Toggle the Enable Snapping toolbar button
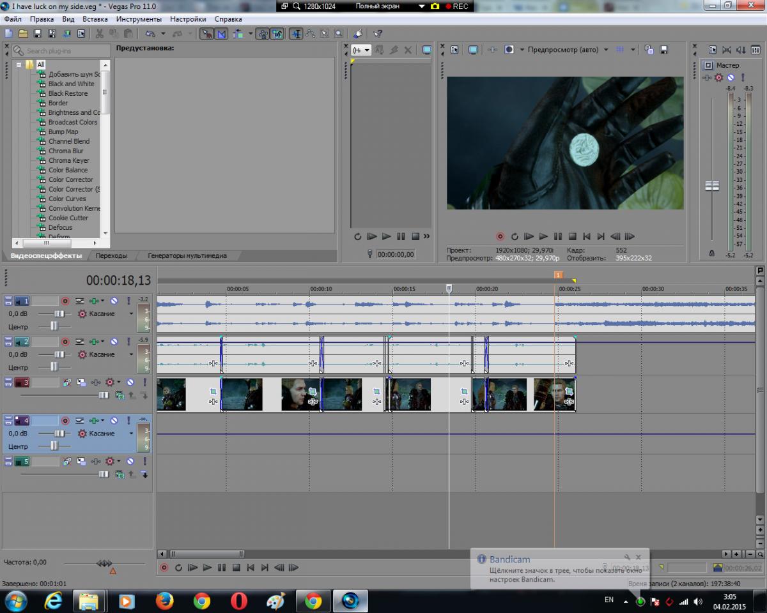This screenshot has height=613, width=767. 206,33
